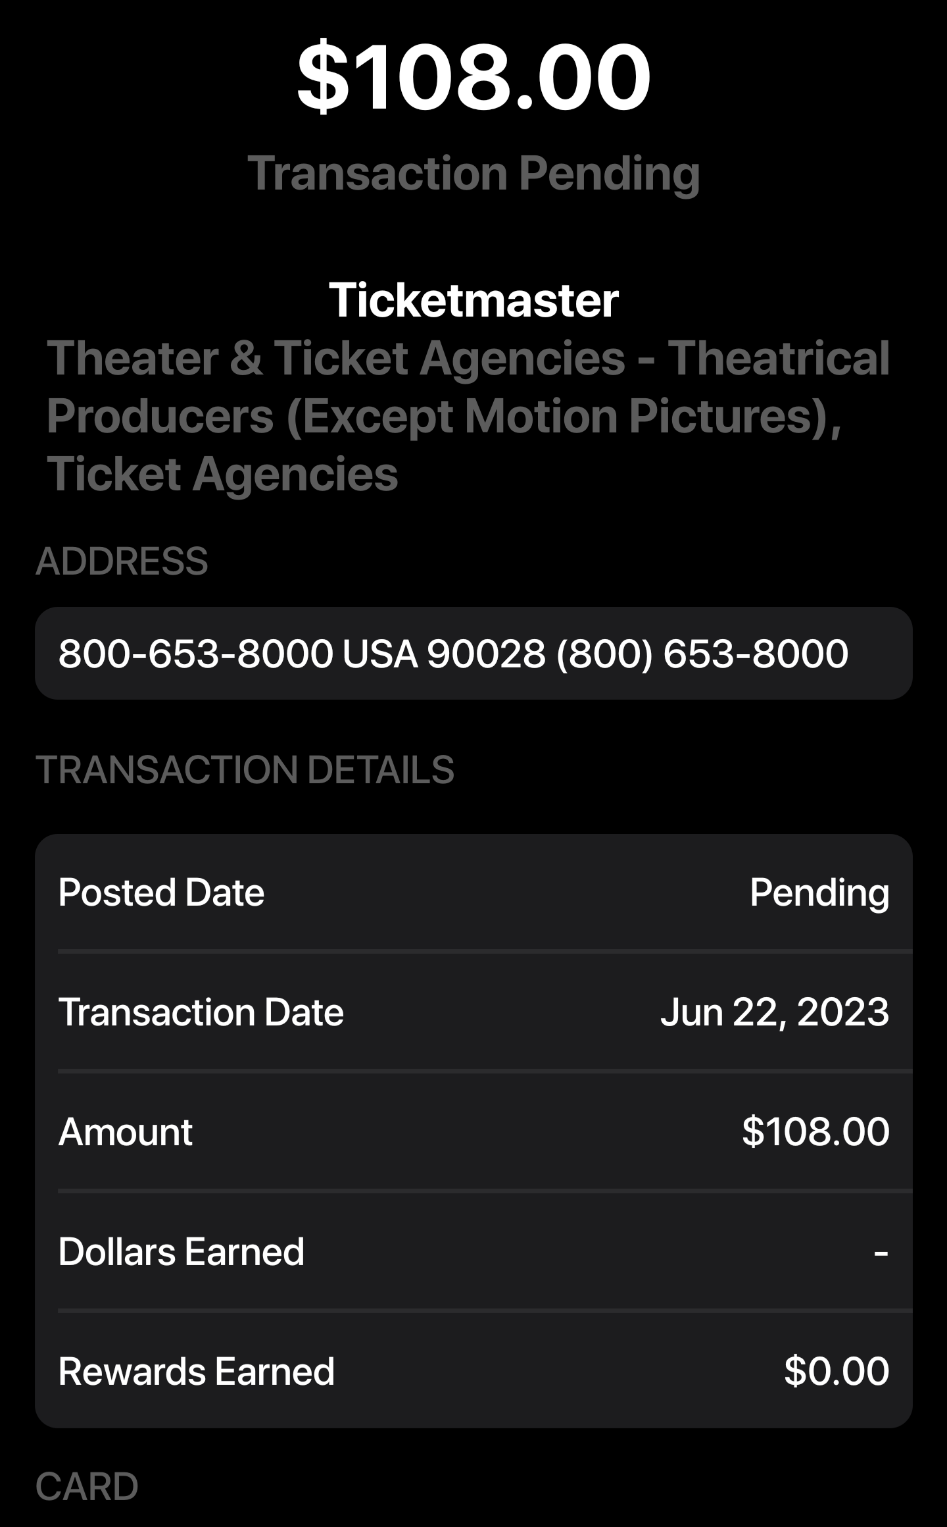The height and width of the screenshot is (1527, 947).
Task: Tap the Pending value for Posted Date
Action: pos(819,893)
